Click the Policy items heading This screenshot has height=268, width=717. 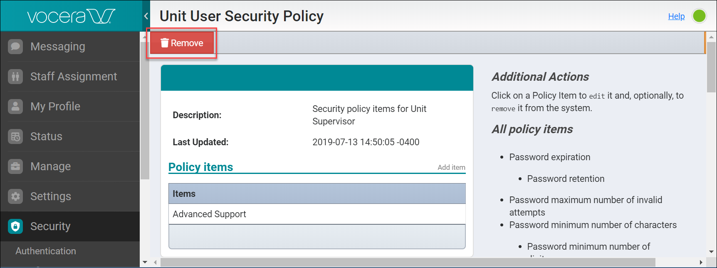point(200,167)
